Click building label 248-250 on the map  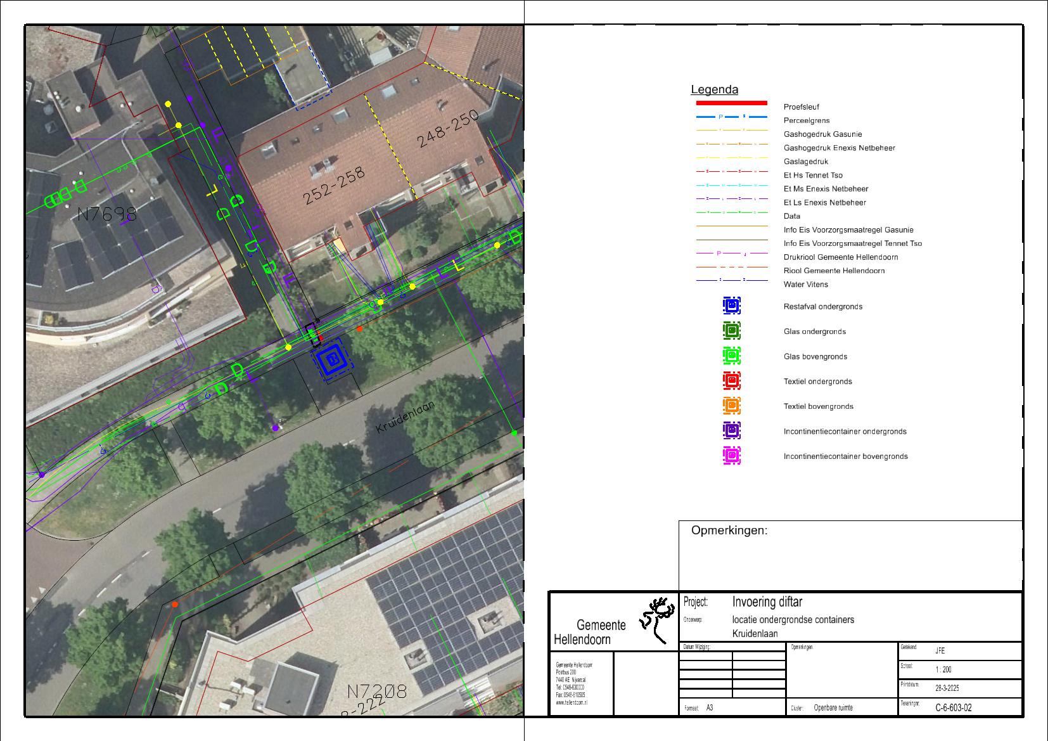447,130
